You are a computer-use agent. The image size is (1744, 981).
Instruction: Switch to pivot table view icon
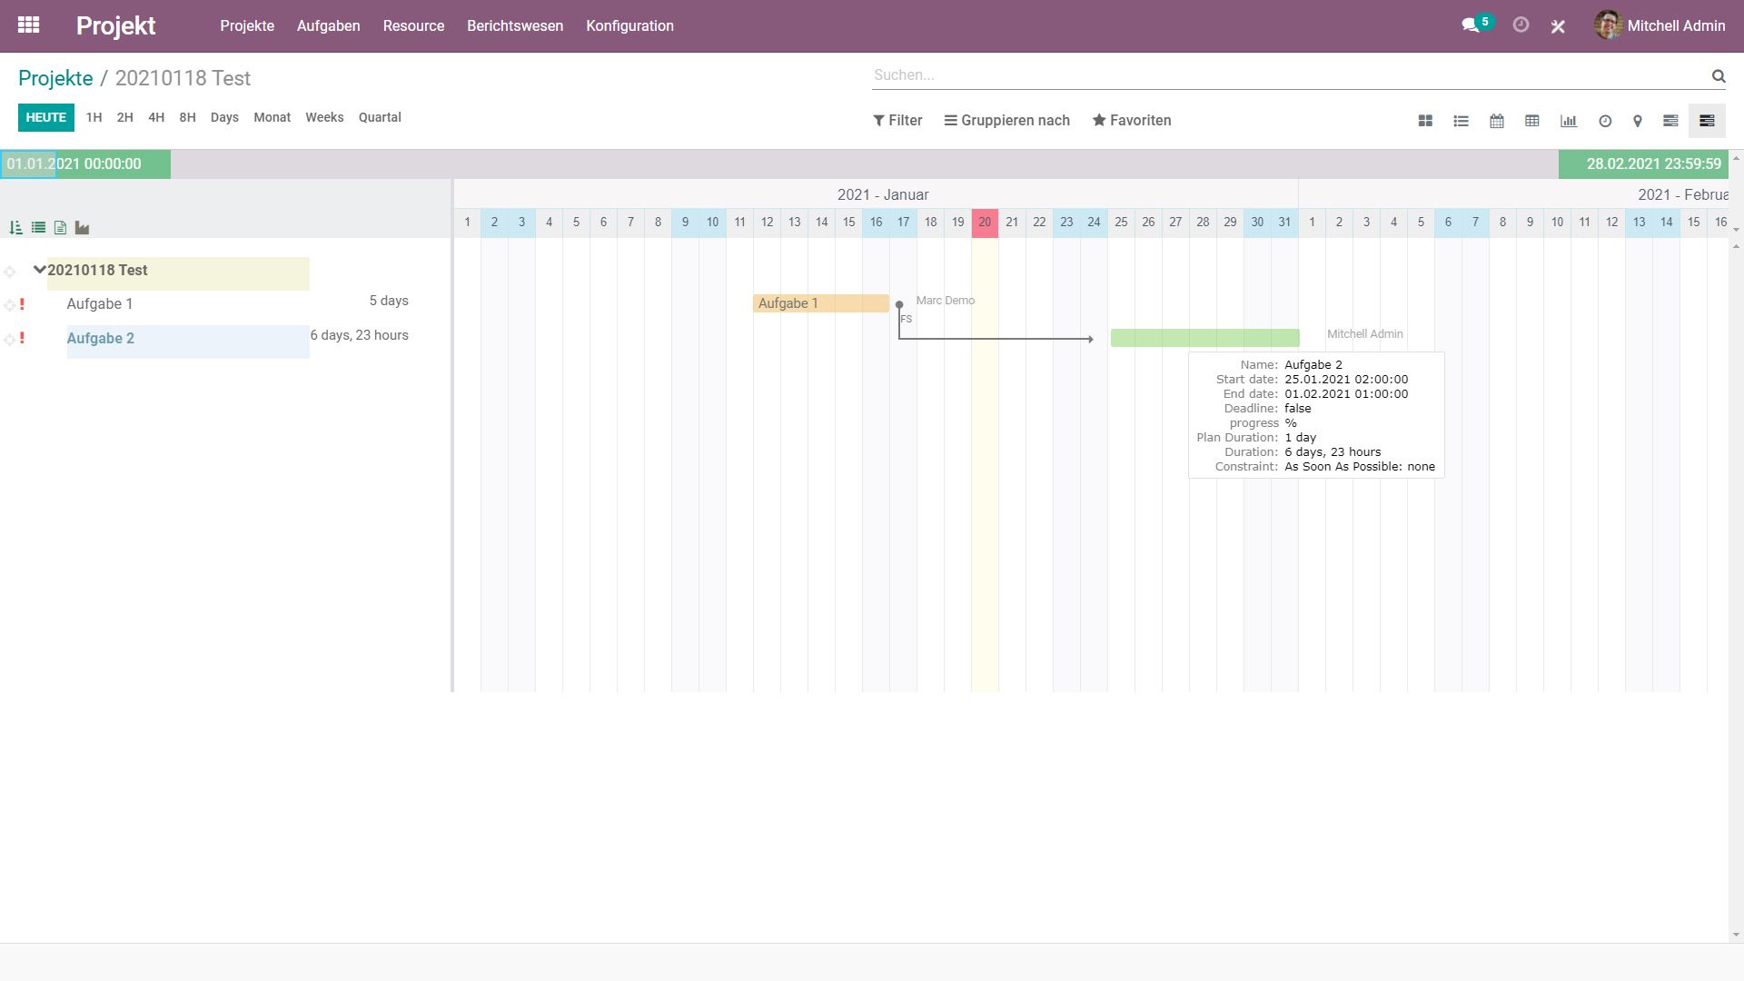coord(1532,121)
